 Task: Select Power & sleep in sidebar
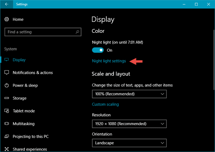click(x=25, y=85)
